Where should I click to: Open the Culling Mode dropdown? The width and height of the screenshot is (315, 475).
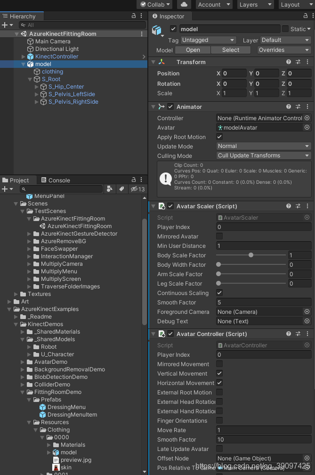point(263,156)
